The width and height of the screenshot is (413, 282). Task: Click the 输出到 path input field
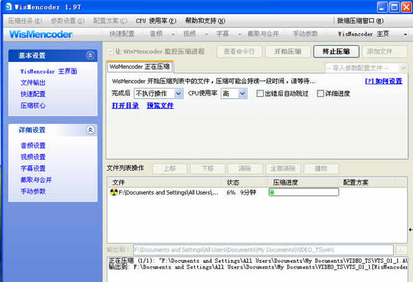[x=263, y=250]
